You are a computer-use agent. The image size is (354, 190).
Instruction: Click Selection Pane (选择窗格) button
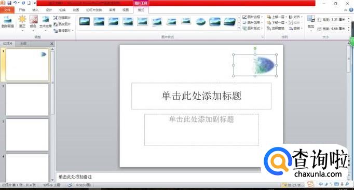(x=276, y=28)
